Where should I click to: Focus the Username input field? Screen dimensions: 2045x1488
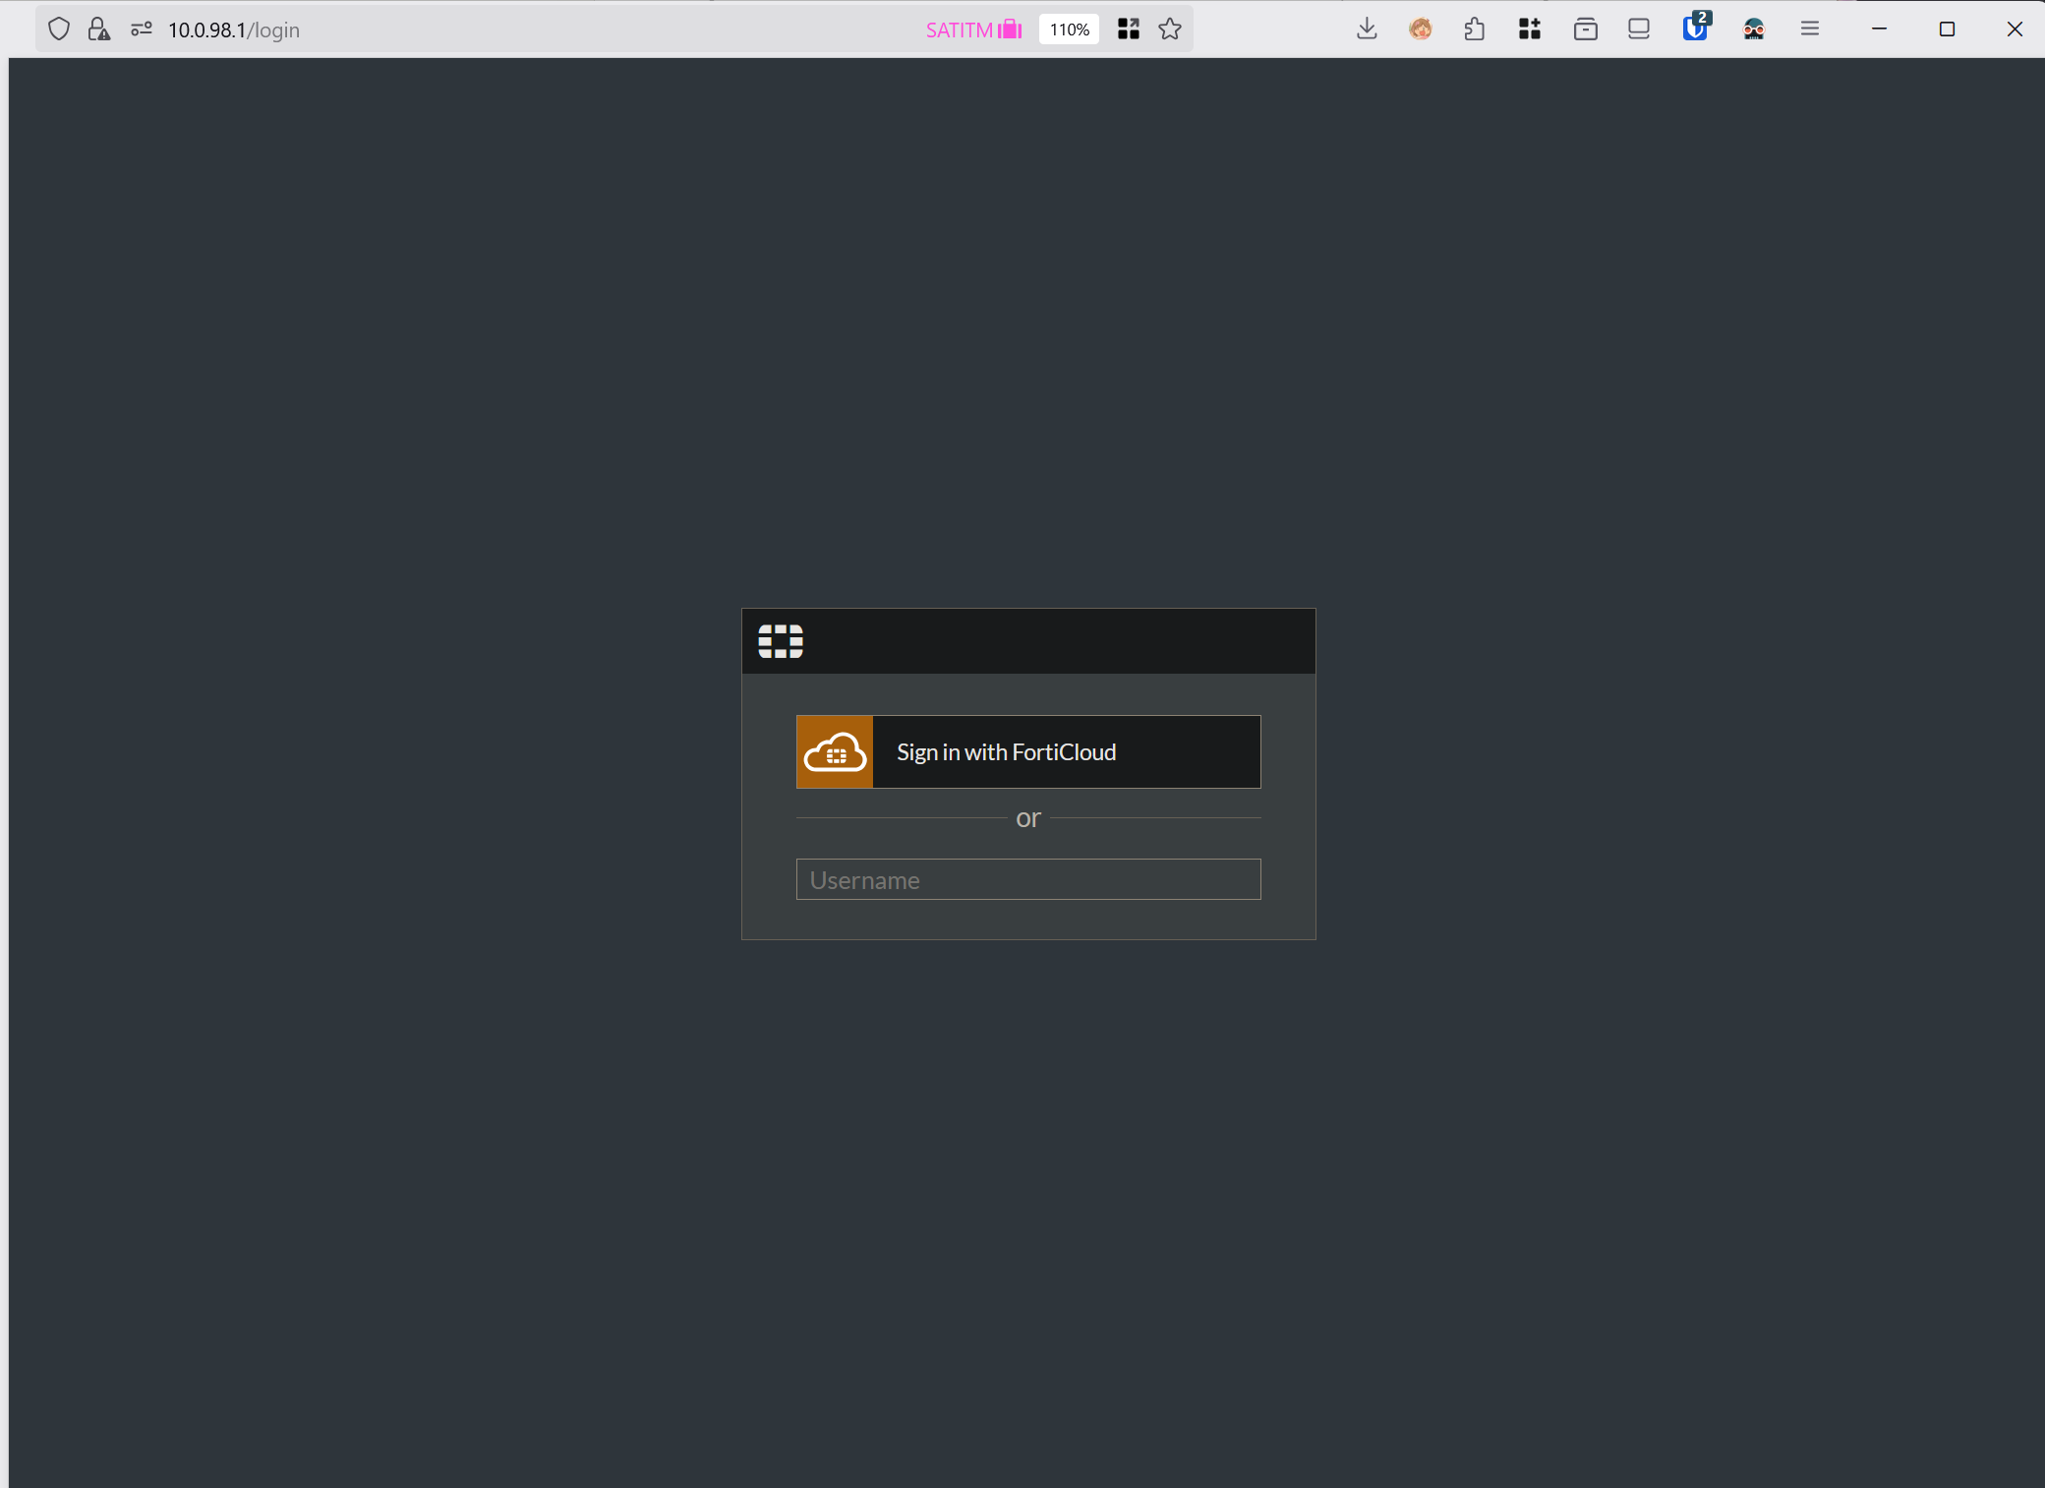point(1028,879)
